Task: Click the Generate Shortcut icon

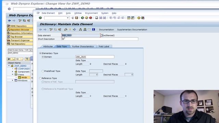Action: (x=133, y=18)
